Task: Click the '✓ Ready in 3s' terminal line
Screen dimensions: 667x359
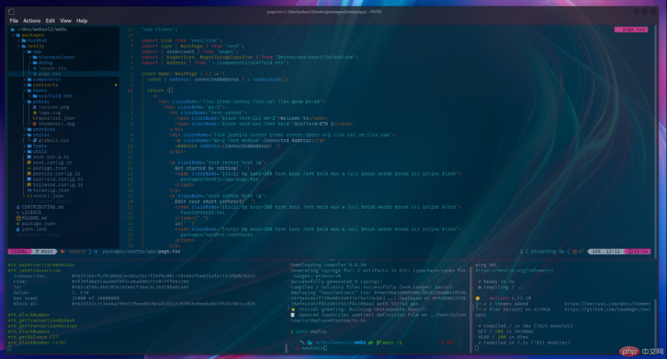Action: pos(496,281)
